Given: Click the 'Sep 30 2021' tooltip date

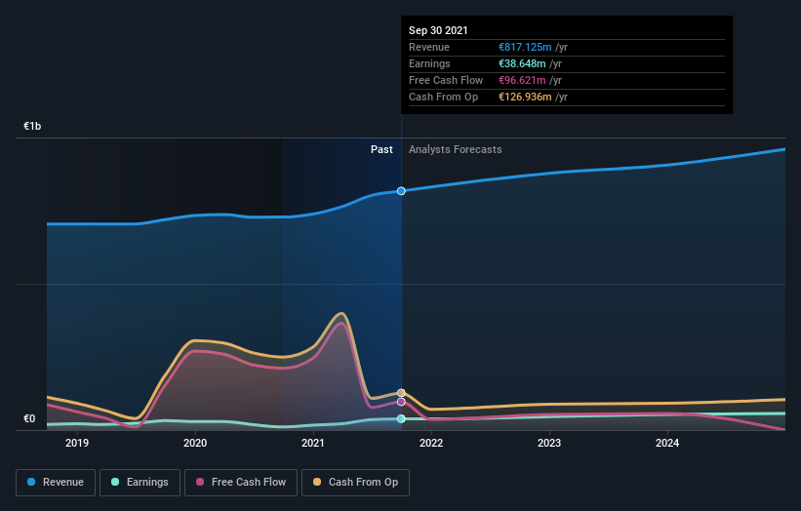Looking at the screenshot, I should (438, 30).
